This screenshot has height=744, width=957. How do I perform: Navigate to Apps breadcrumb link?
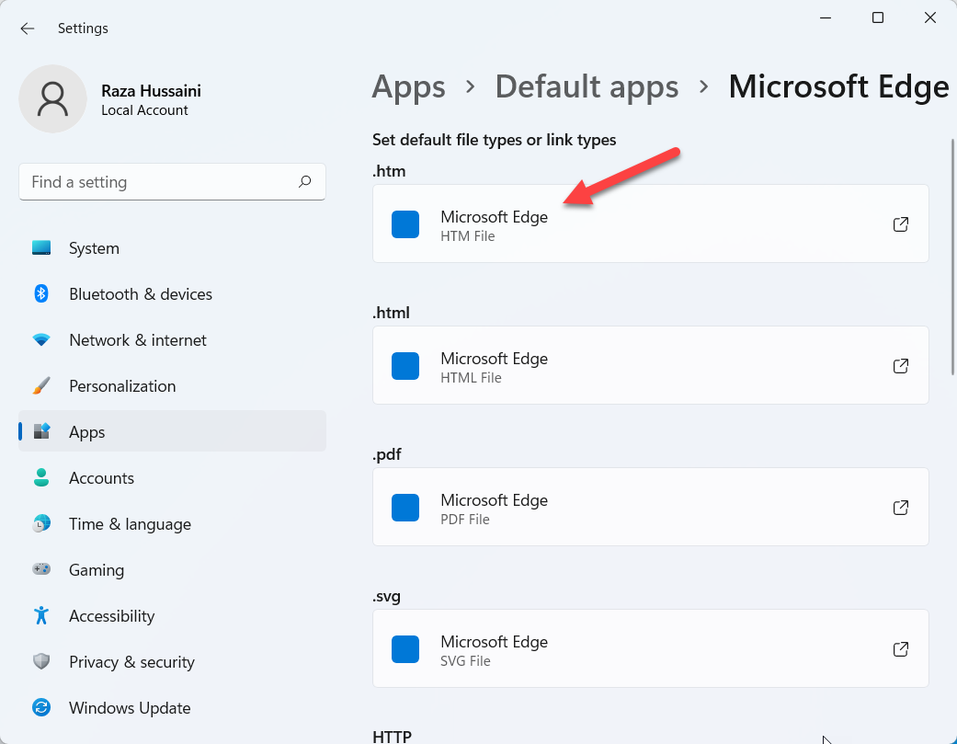(x=408, y=87)
